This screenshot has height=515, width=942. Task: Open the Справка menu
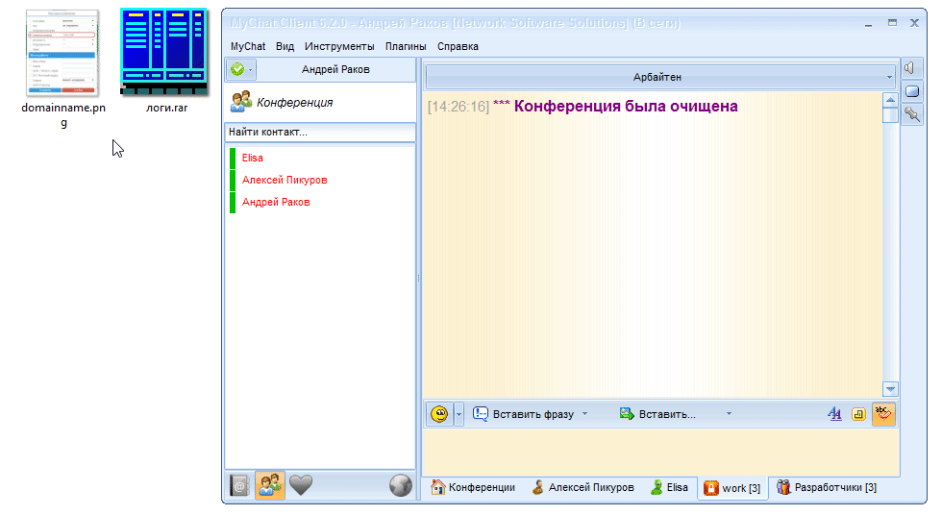[458, 46]
